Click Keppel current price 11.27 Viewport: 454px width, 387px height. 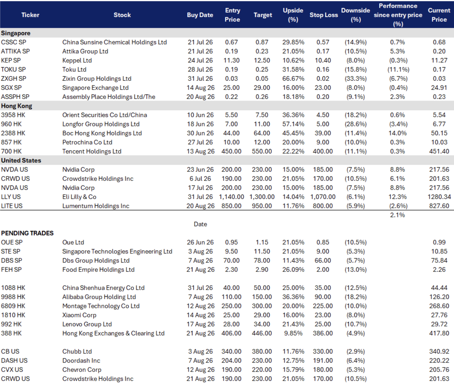(439, 61)
